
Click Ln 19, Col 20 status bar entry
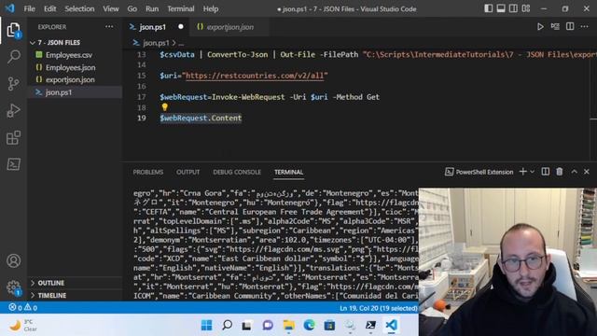[x=378, y=308]
